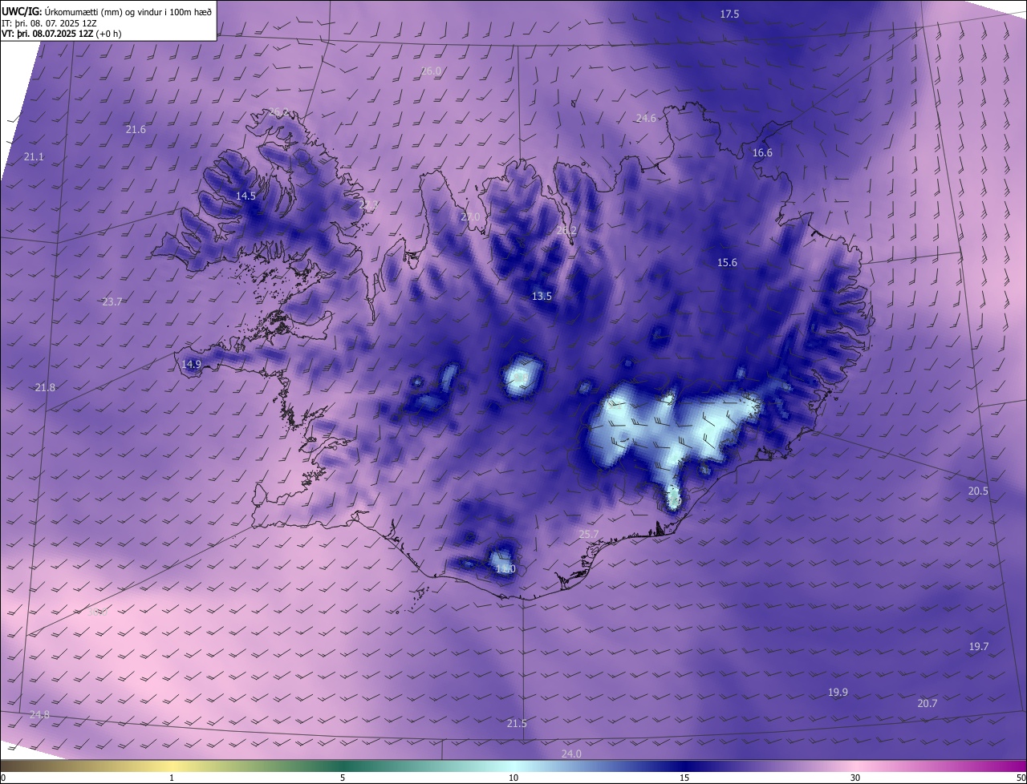Screen dimensions: 1027x784
Task: Click the colorbar tick label 15
Action: (x=684, y=778)
